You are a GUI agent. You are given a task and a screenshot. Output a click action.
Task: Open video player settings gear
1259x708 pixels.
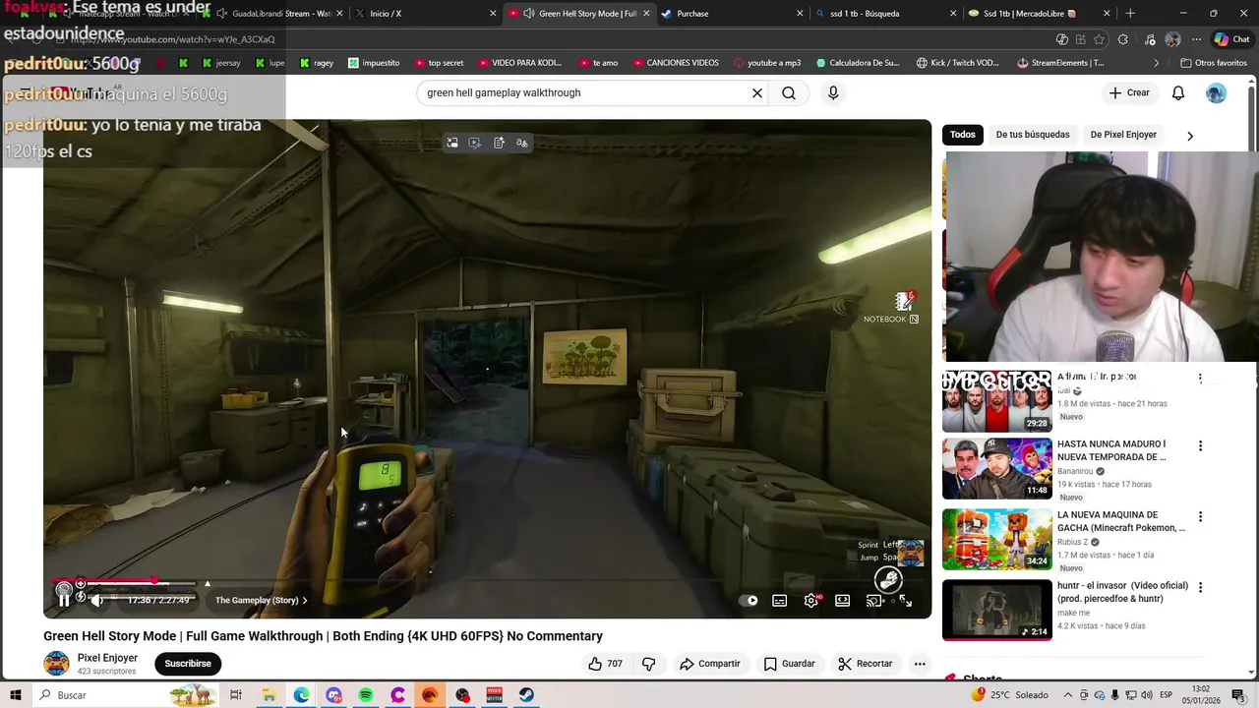point(811,601)
